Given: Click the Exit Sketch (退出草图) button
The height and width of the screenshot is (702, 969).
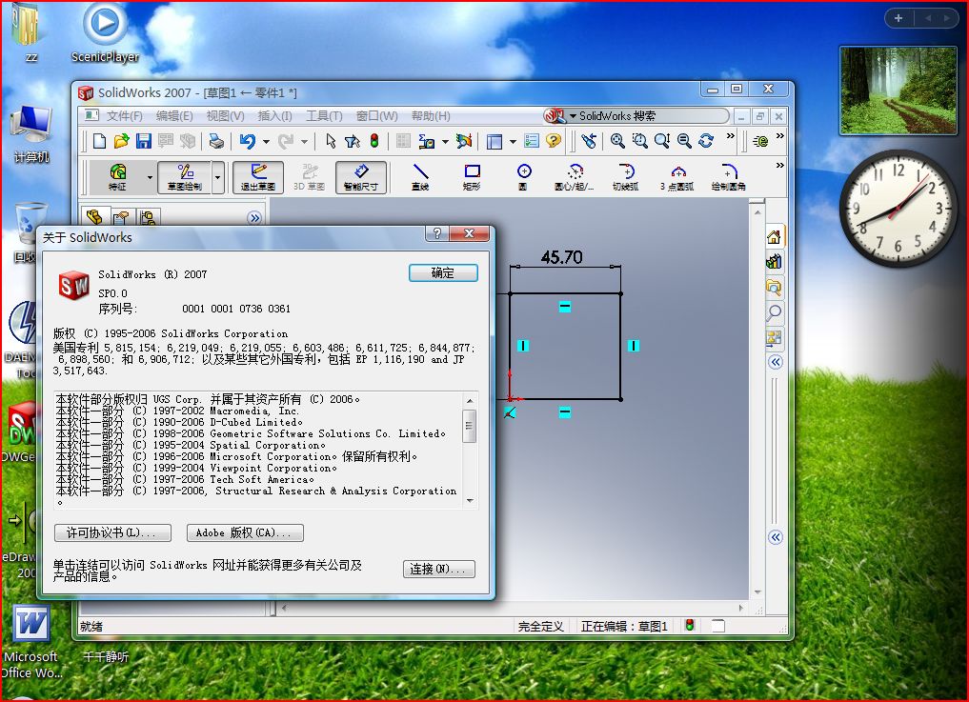Looking at the screenshot, I should pos(259,175).
